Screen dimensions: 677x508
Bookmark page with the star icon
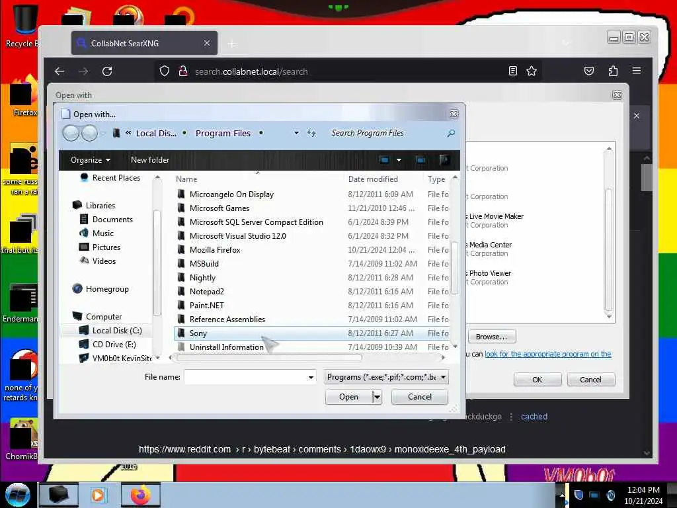pyautogui.click(x=532, y=71)
